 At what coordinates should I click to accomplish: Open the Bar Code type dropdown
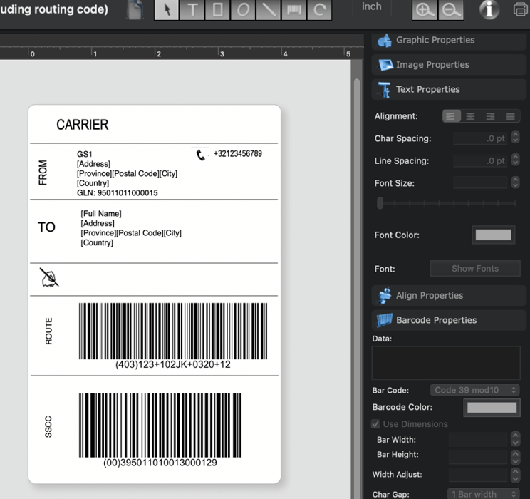(x=474, y=390)
